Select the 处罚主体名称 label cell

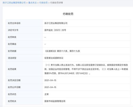click(x=24, y=23)
